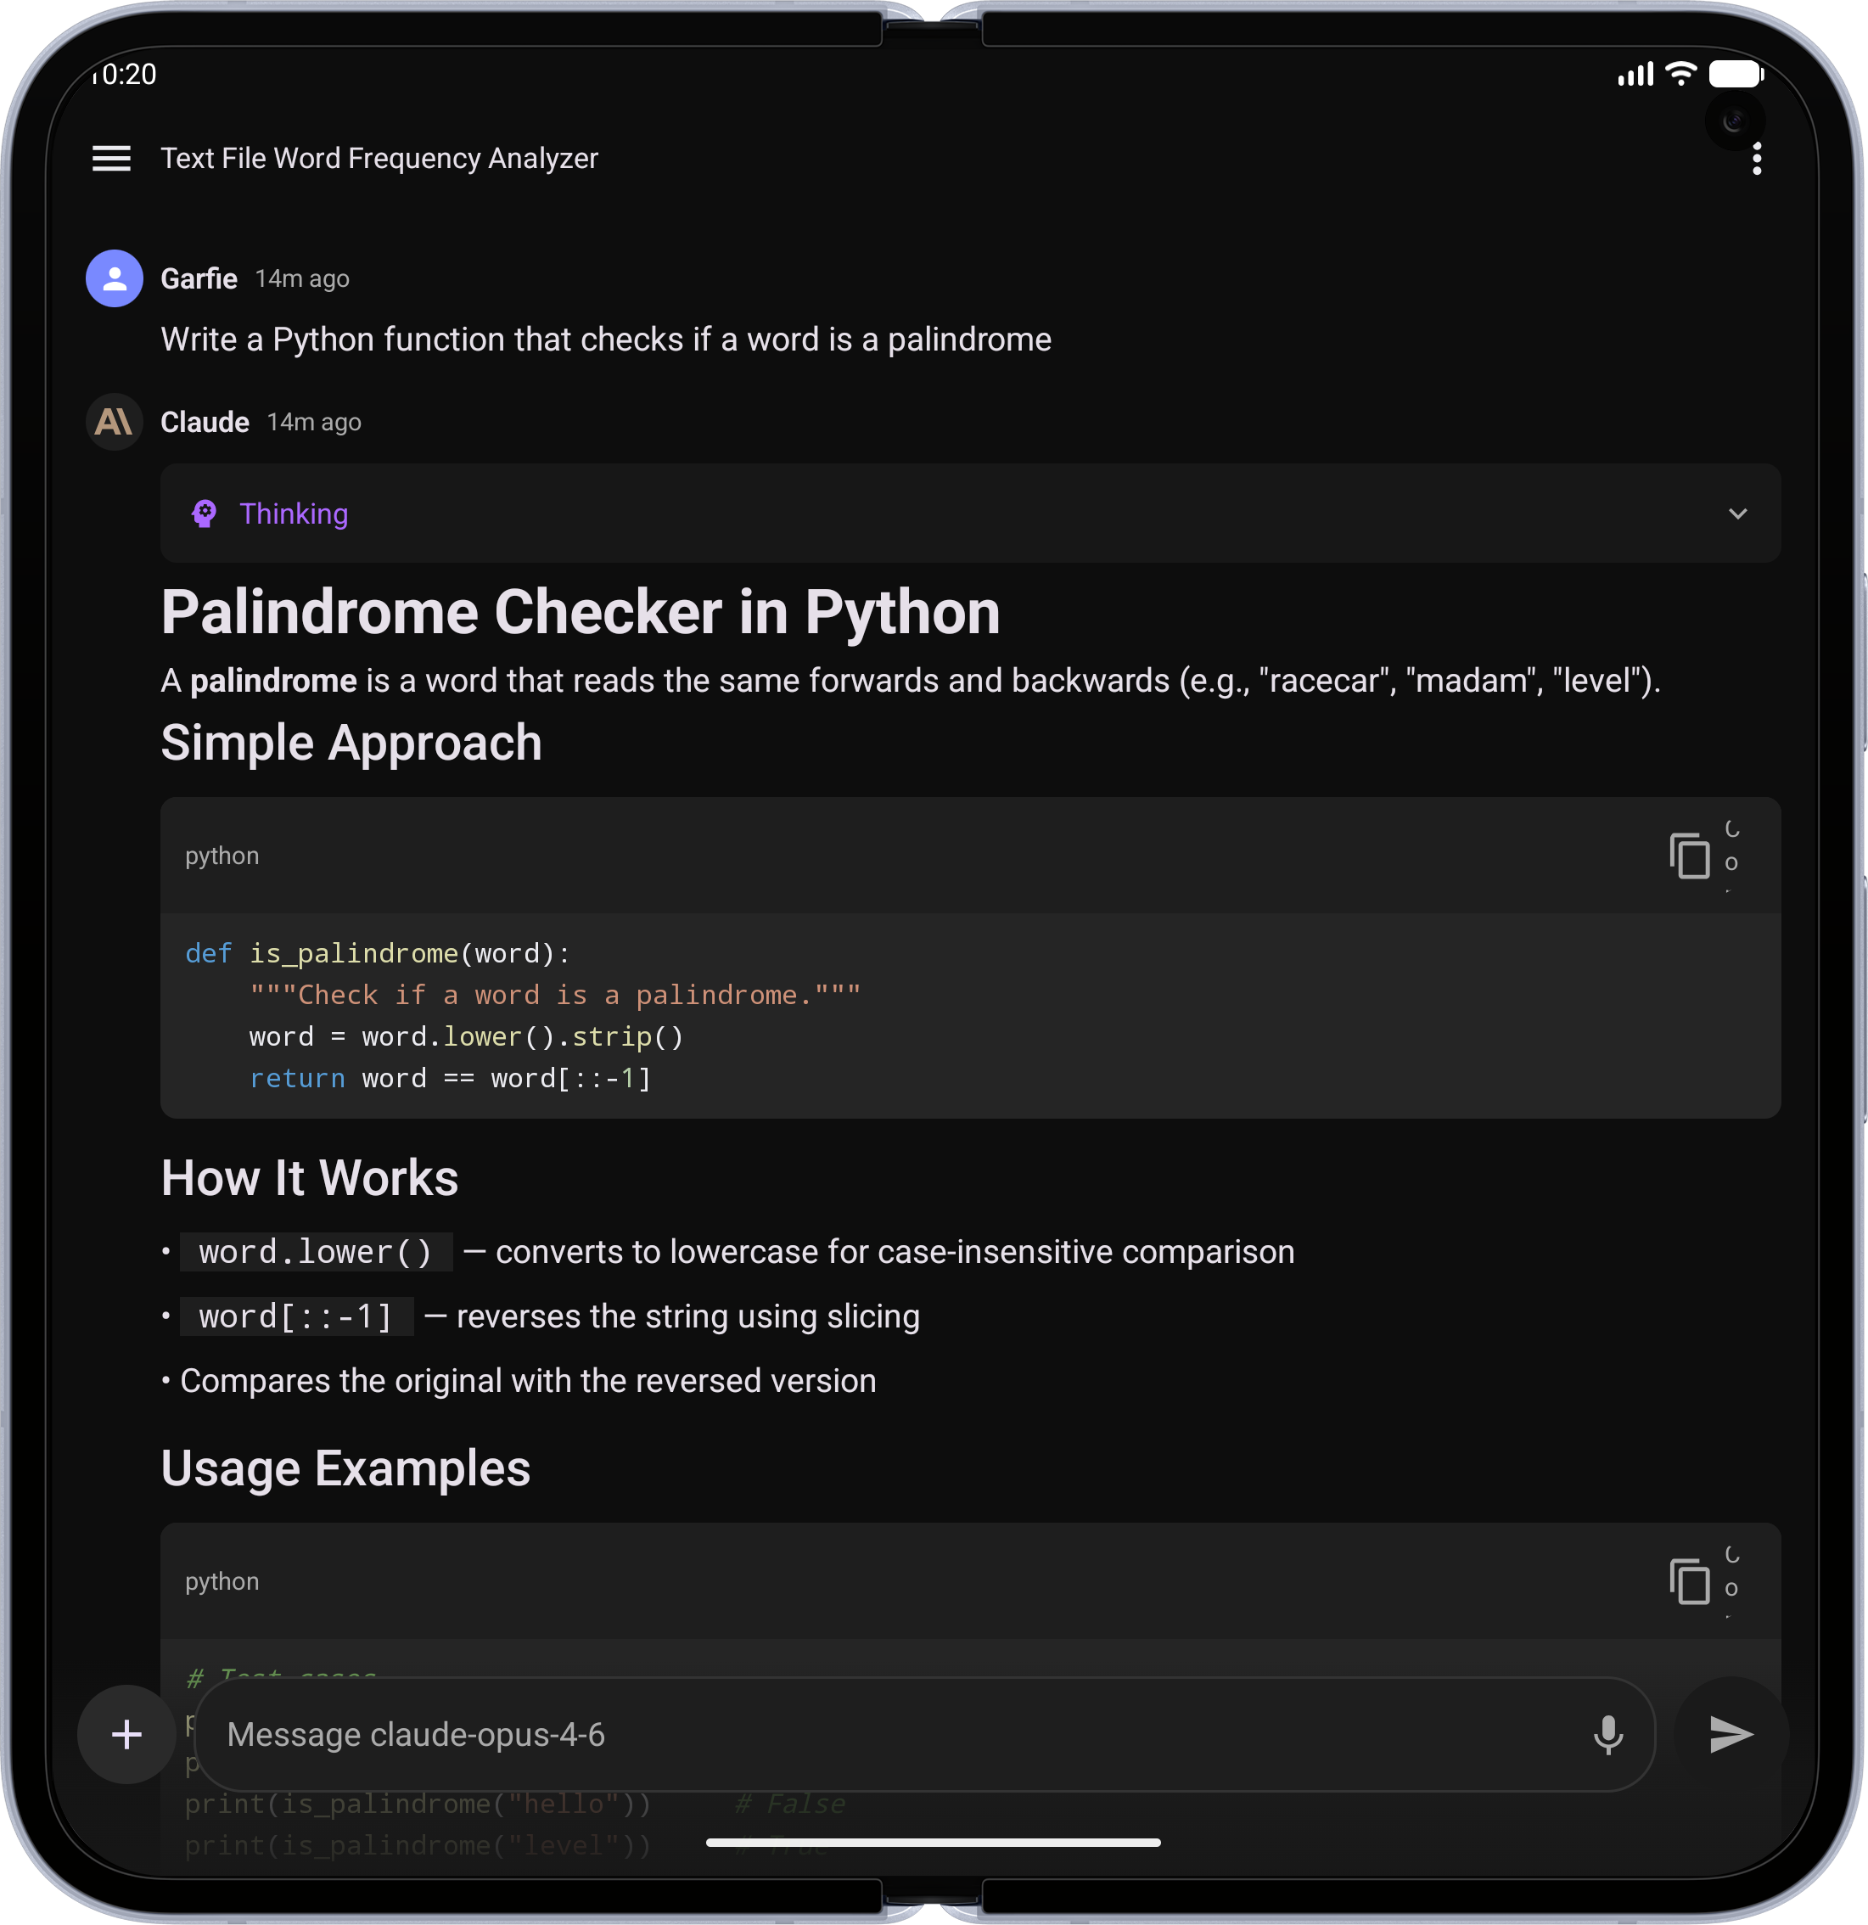Toggle the Thinking panel by its label
The width and height of the screenshot is (1868, 1925).
(x=294, y=514)
